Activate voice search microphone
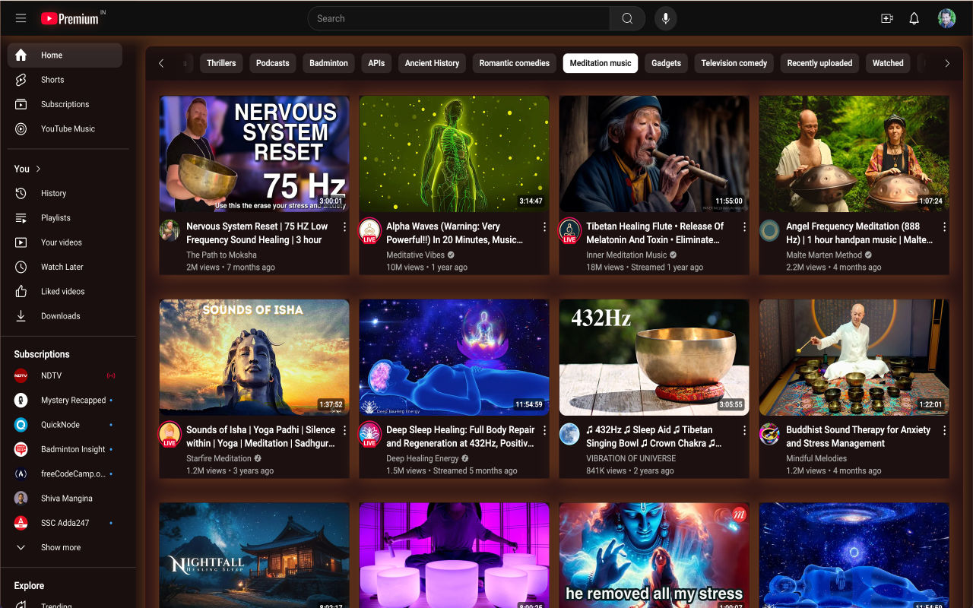Image resolution: width=973 pixels, height=608 pixels. pos(666,18)
